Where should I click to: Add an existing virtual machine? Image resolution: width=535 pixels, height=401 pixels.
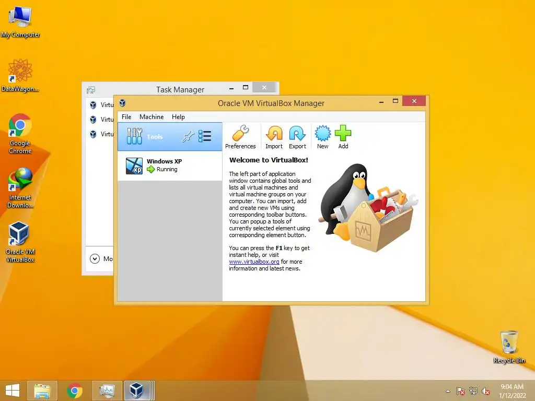coord(343,137)
